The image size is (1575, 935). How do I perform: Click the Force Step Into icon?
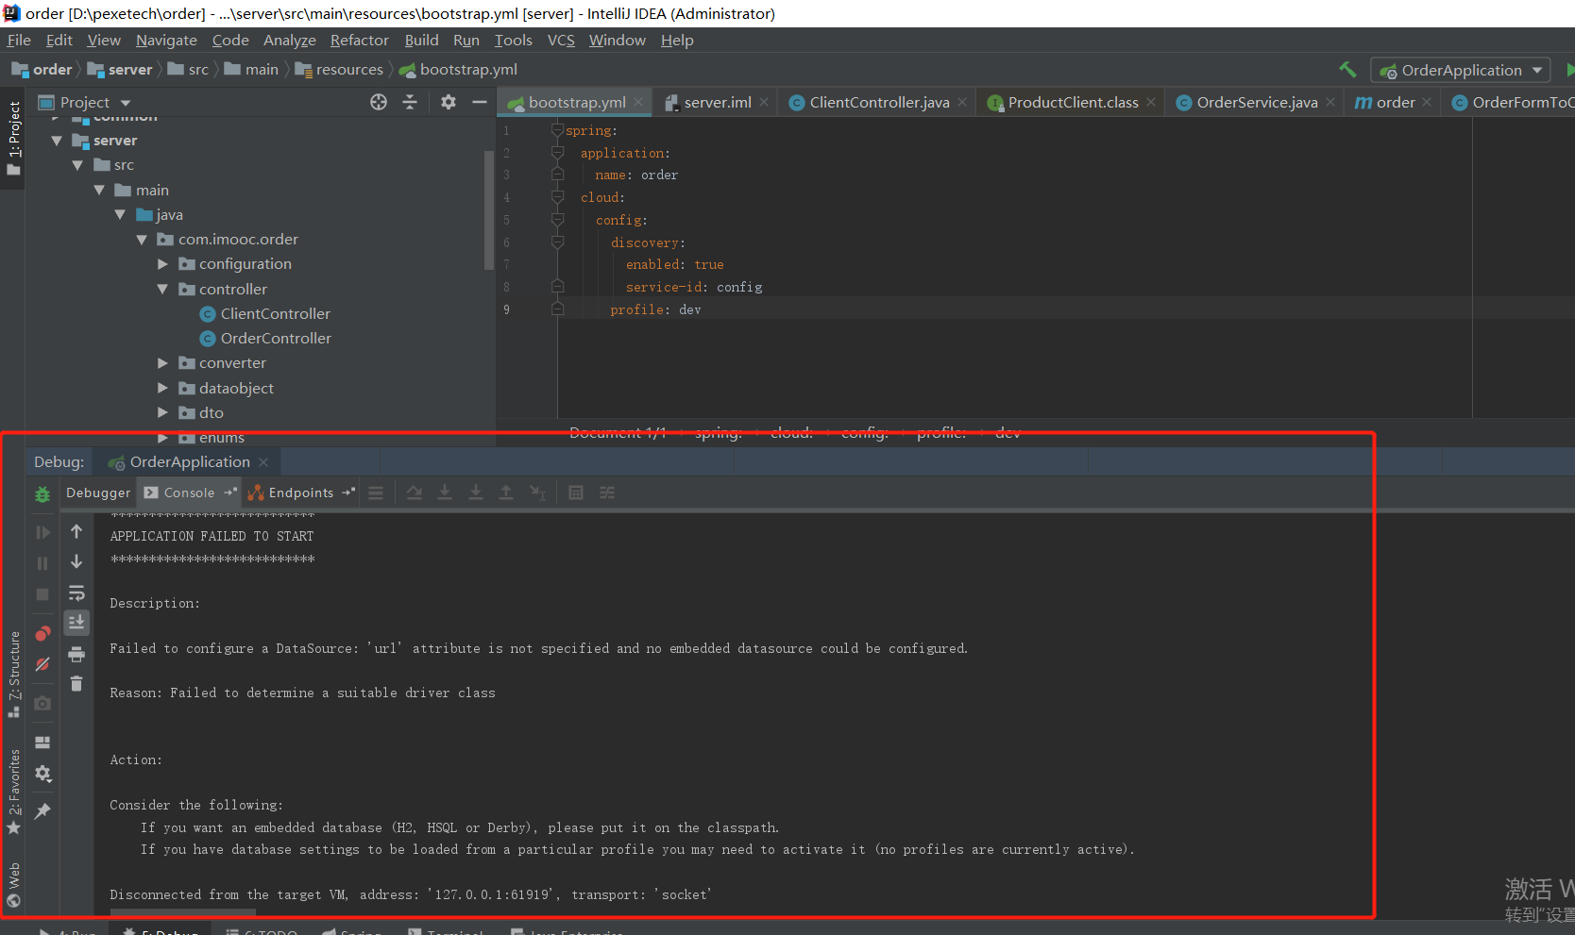click(x=476, y=493)
